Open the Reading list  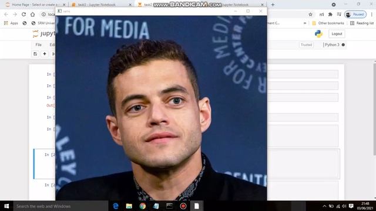coord(362,23)
